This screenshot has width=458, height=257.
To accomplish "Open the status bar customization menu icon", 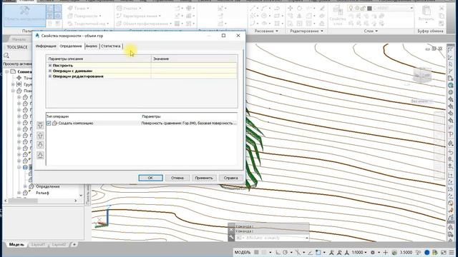I will coord(452,252).
